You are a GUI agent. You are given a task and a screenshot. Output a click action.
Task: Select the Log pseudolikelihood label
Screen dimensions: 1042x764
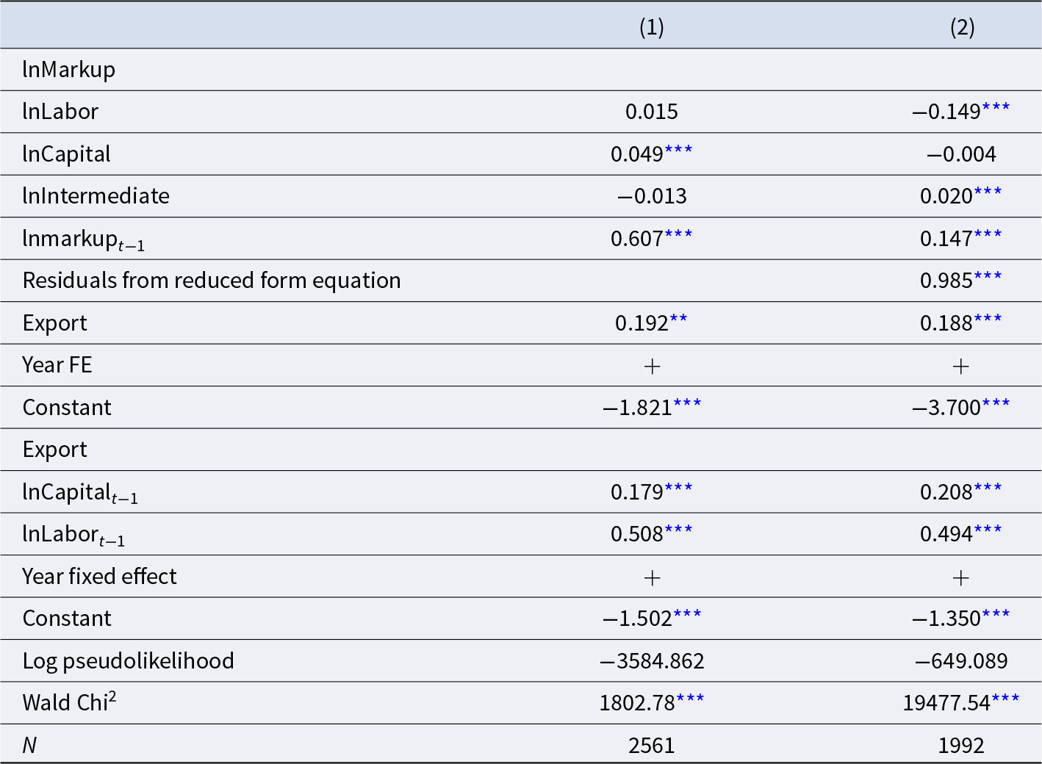[128, 661]
